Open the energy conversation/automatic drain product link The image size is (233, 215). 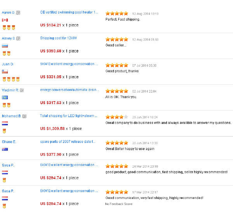[70, 90]
